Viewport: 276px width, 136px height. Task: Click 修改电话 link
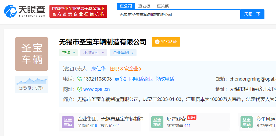pyautogui.click(x=165, y=79)
